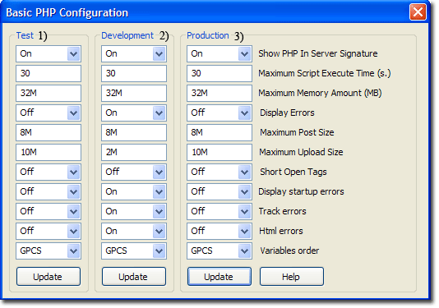This screenshot has height=308, width=439.
Task: Click Test Maximum Upload Size field
Action: pos(49,152)
